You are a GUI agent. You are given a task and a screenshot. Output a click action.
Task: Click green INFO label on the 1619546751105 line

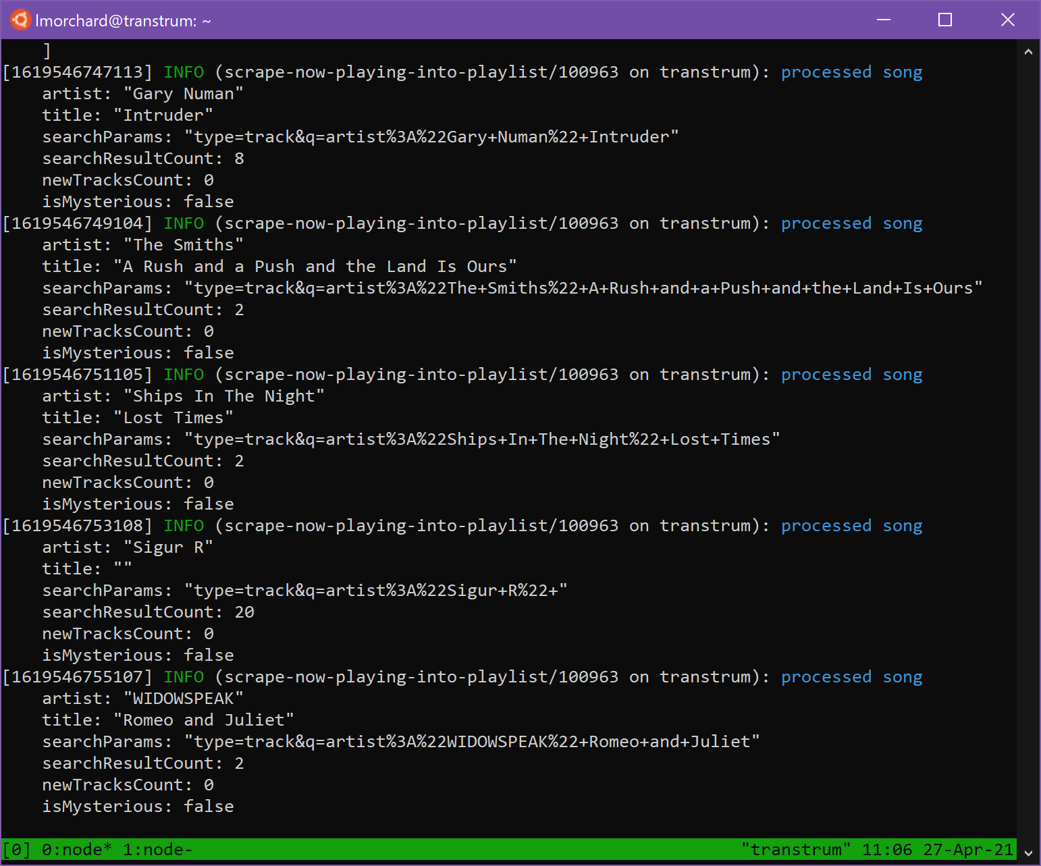click(x=184, y=375)
